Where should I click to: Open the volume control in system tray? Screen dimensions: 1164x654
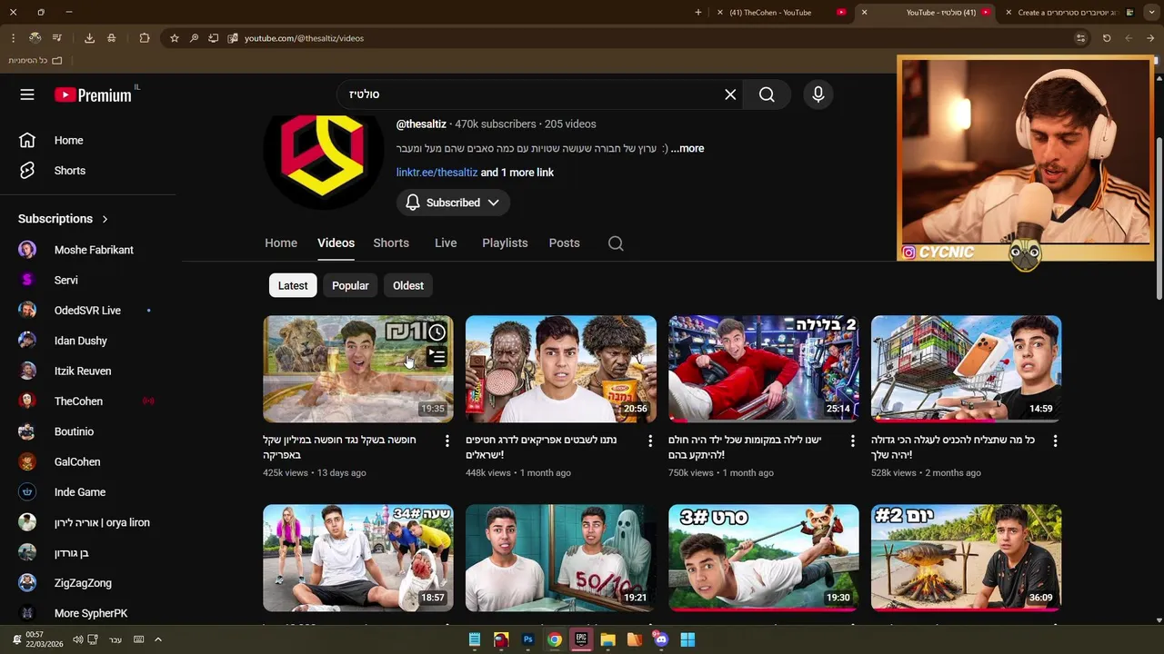[x=77, y=639]
